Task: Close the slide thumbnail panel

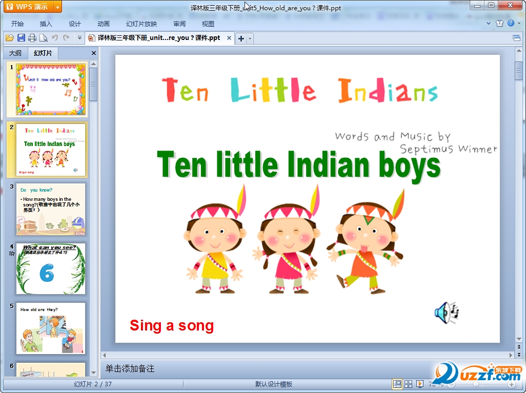Action: 94,53
